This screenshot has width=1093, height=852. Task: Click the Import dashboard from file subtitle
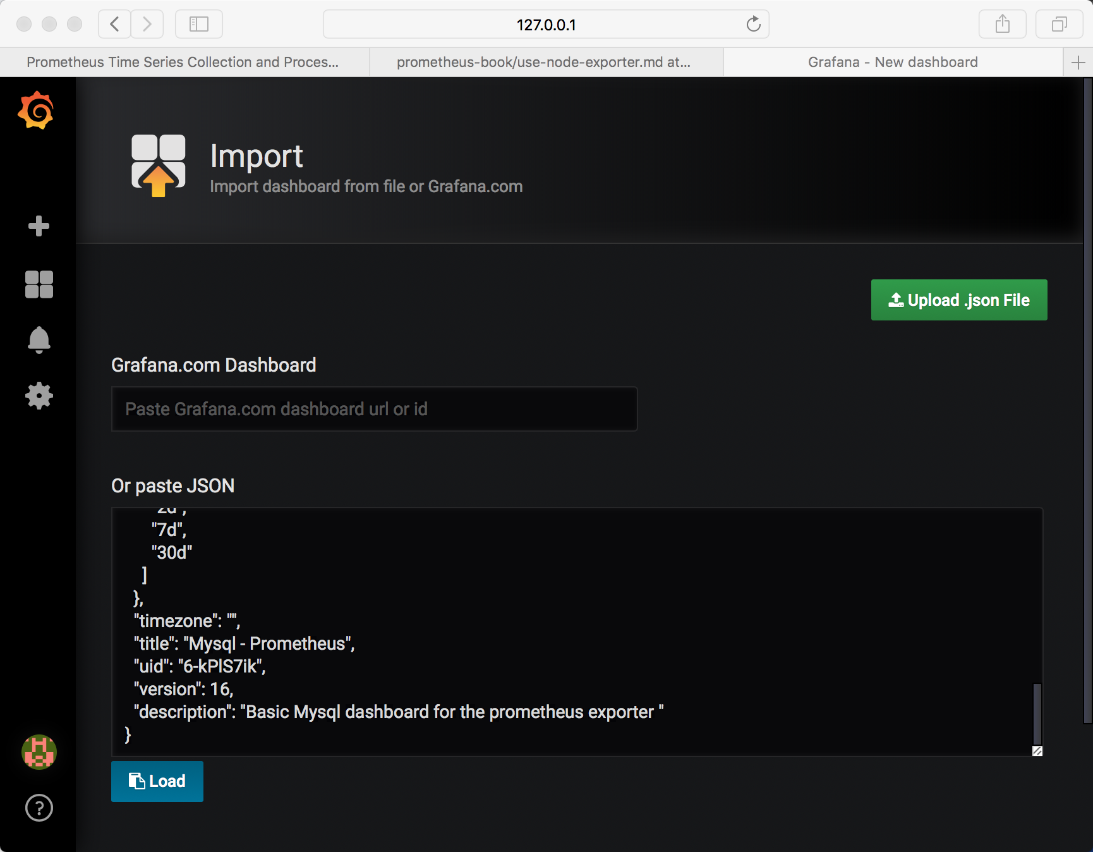366,186
